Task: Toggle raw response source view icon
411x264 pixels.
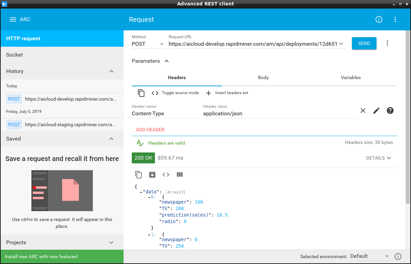Action: tap(166, 175)
